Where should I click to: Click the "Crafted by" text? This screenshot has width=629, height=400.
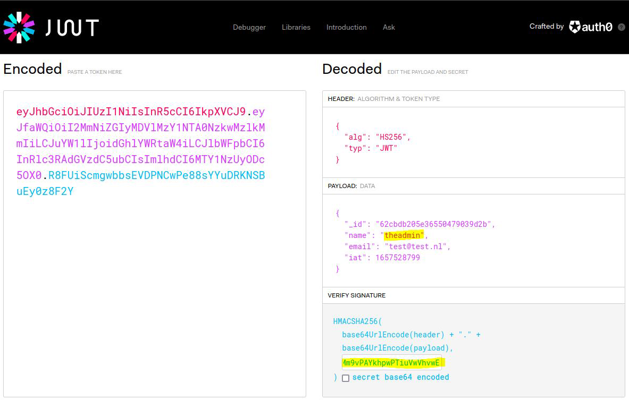[546, 27]
